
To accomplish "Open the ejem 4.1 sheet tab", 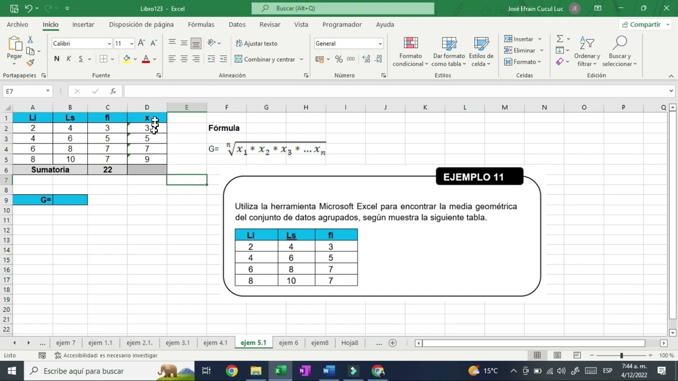I will (216, 343).
